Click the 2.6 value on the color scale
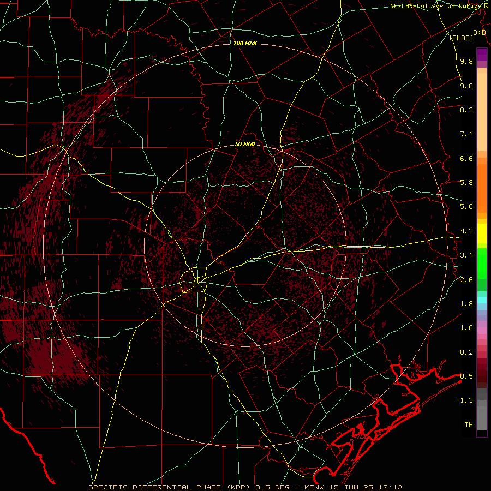The height and width of the screenshot is (491, 491). click(x=466, y=280)
